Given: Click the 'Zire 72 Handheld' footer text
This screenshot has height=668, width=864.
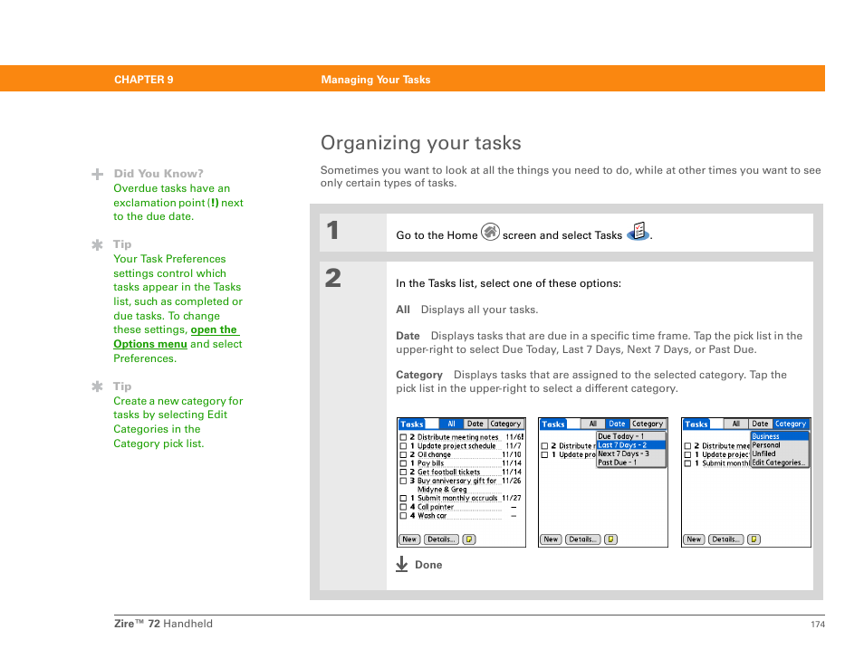Looking at the screenshot, I should 163,624.
